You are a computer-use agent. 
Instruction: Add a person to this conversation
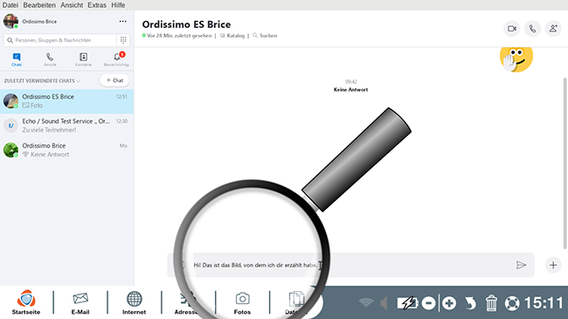pos(553,29)
